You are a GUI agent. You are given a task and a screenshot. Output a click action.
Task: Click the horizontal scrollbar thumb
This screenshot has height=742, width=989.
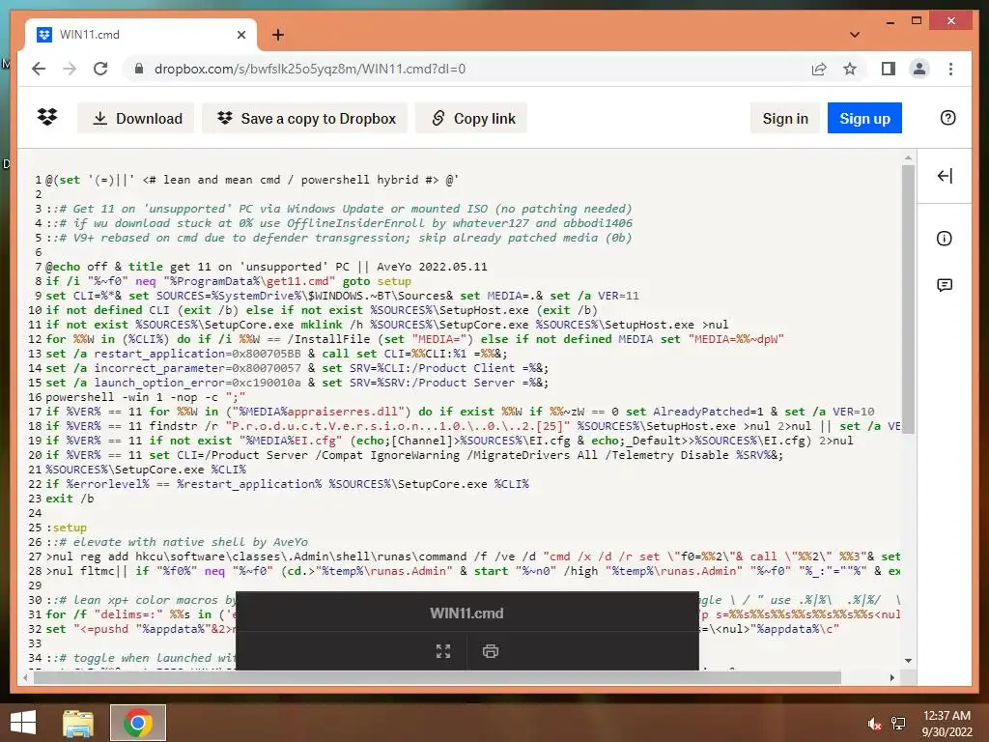[438, 677]
